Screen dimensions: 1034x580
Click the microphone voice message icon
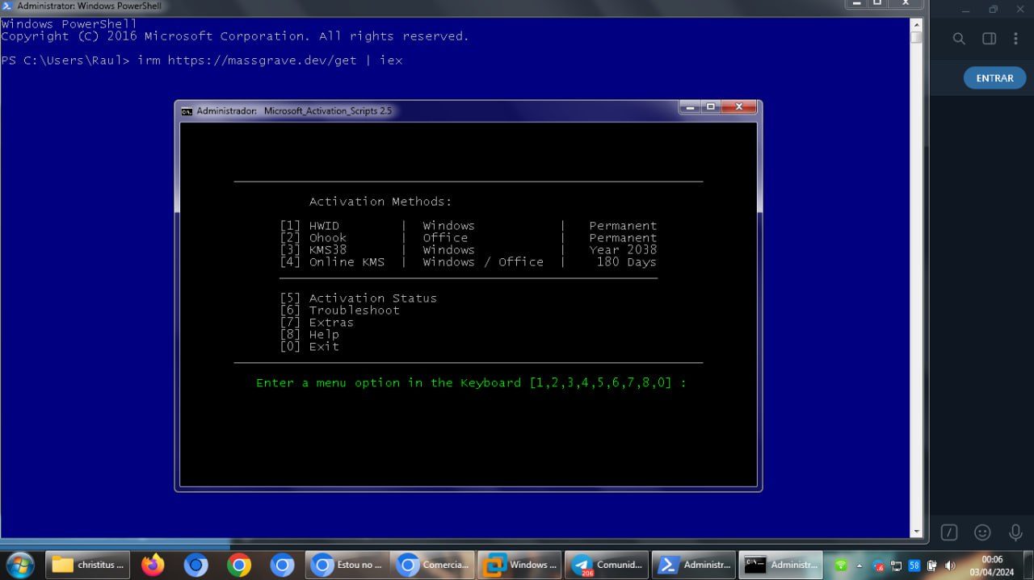click(1015, 532)
